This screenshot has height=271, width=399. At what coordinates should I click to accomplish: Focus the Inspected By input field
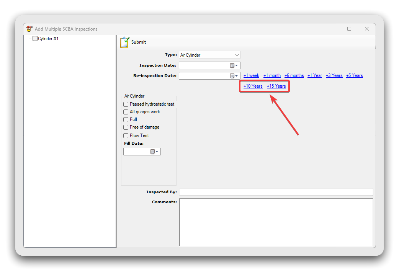click(x=276, y=192)
